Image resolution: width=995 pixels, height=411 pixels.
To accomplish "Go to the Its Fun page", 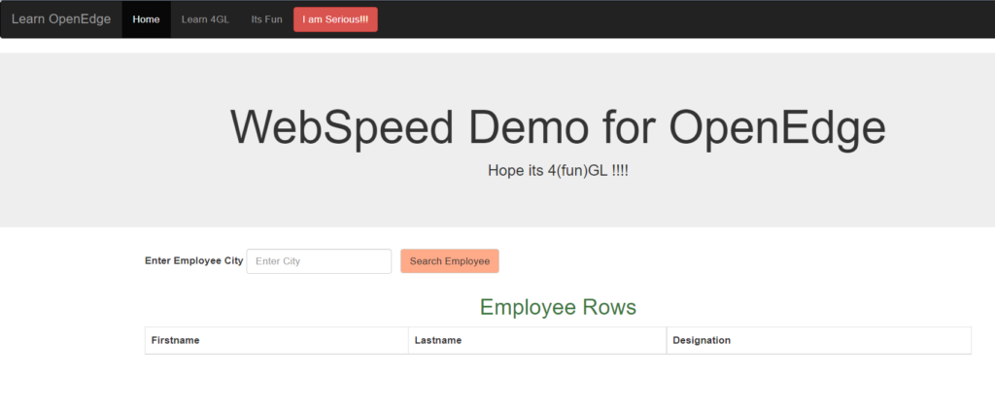I will pos(266,19).
